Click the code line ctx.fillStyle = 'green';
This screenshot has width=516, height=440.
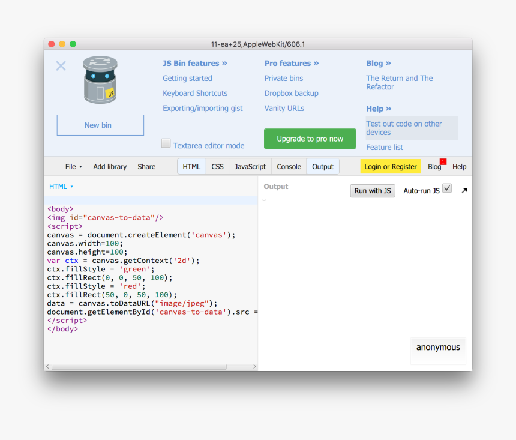[x=101, y=269]
